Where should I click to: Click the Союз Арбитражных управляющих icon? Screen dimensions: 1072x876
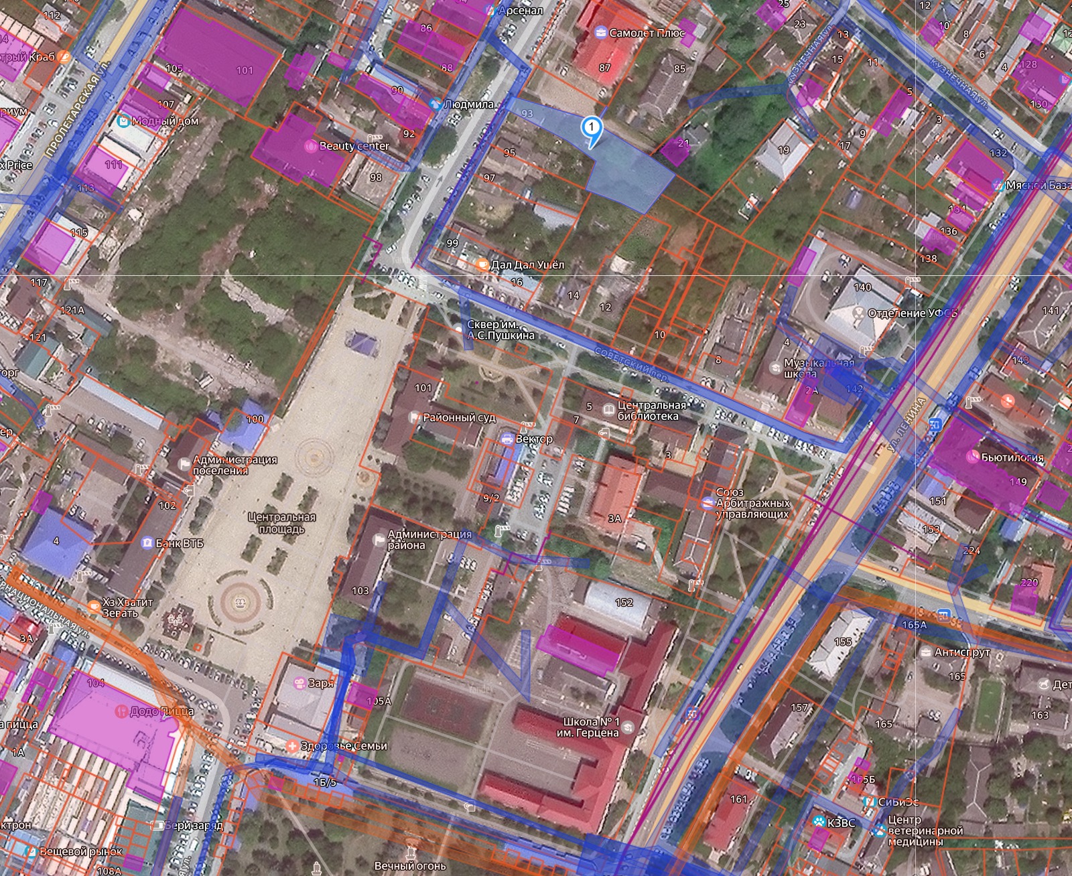coord(707,503)
